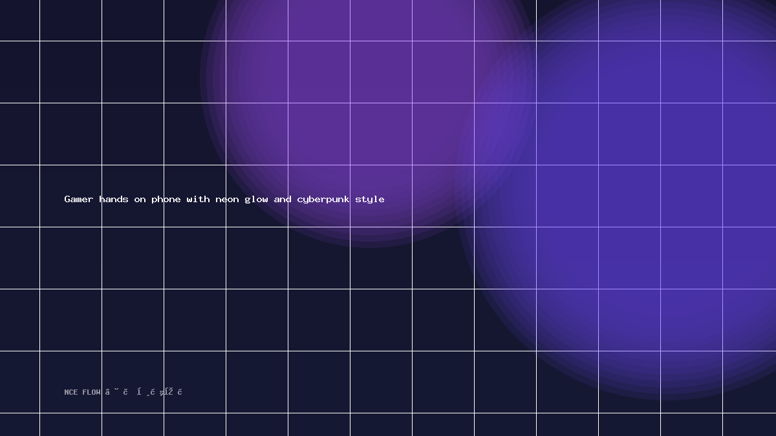Click the word "Gamer" in the caption
Image resolution: width=776 pixels, height=436 pixels.
tap(79, 199)
